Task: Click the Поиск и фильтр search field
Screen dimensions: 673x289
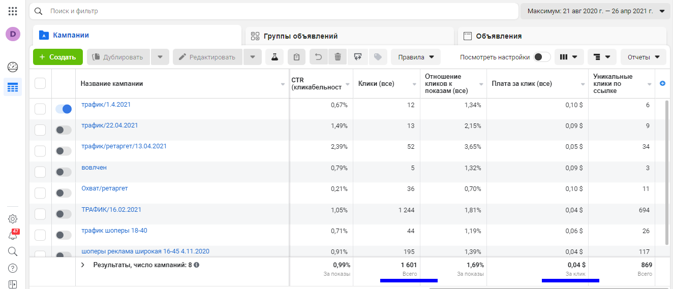Action: coord(273,11)
